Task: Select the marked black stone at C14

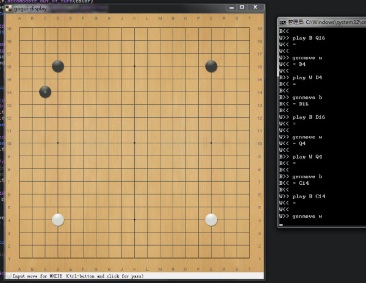Action: [45, 92]
